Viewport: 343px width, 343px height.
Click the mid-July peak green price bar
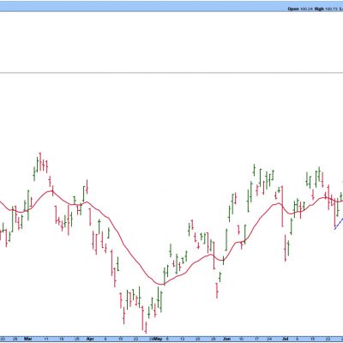pyautogui.click(x=319, y=173)
